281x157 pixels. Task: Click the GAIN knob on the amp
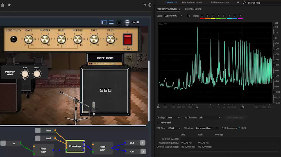tap(29, 39)
